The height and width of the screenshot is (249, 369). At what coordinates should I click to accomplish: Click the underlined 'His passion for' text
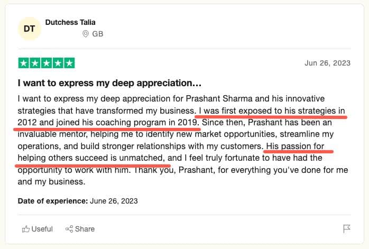click(x=295, y=146)
